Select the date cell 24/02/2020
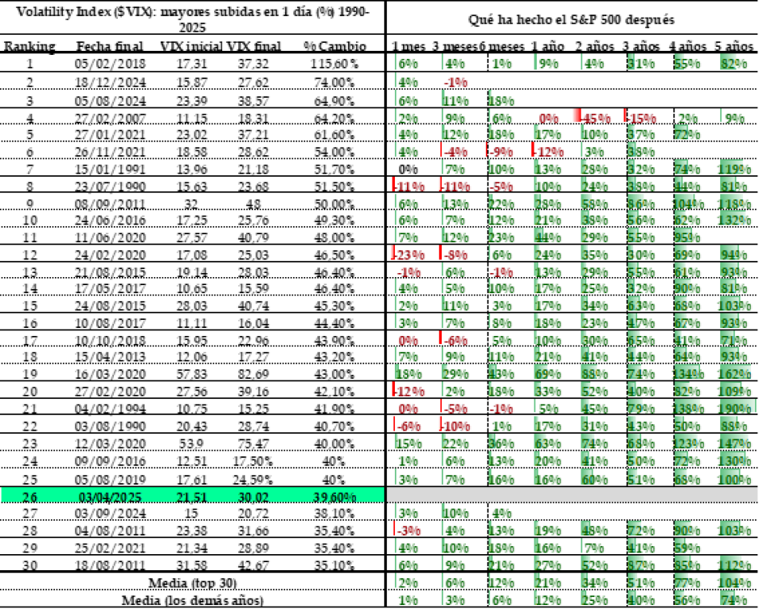This screenshot has height=609, width=759. [x=110, y=255]
